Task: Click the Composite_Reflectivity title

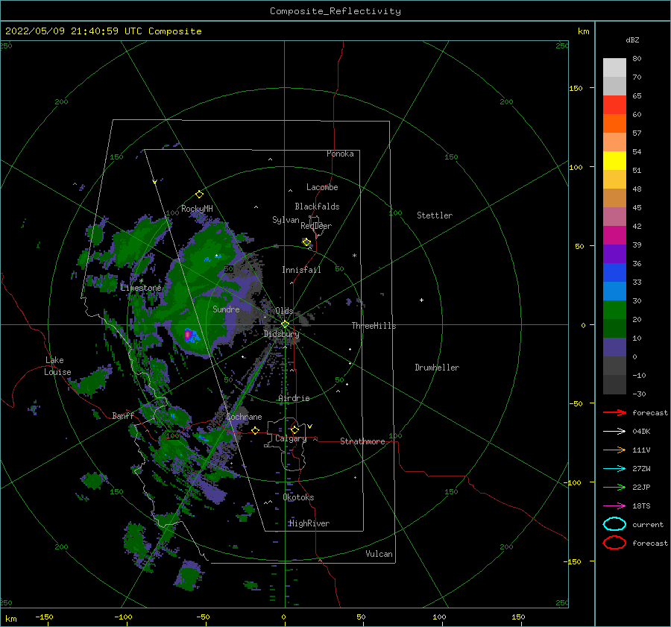Action: pyautogui.click(x=335, y=11)
